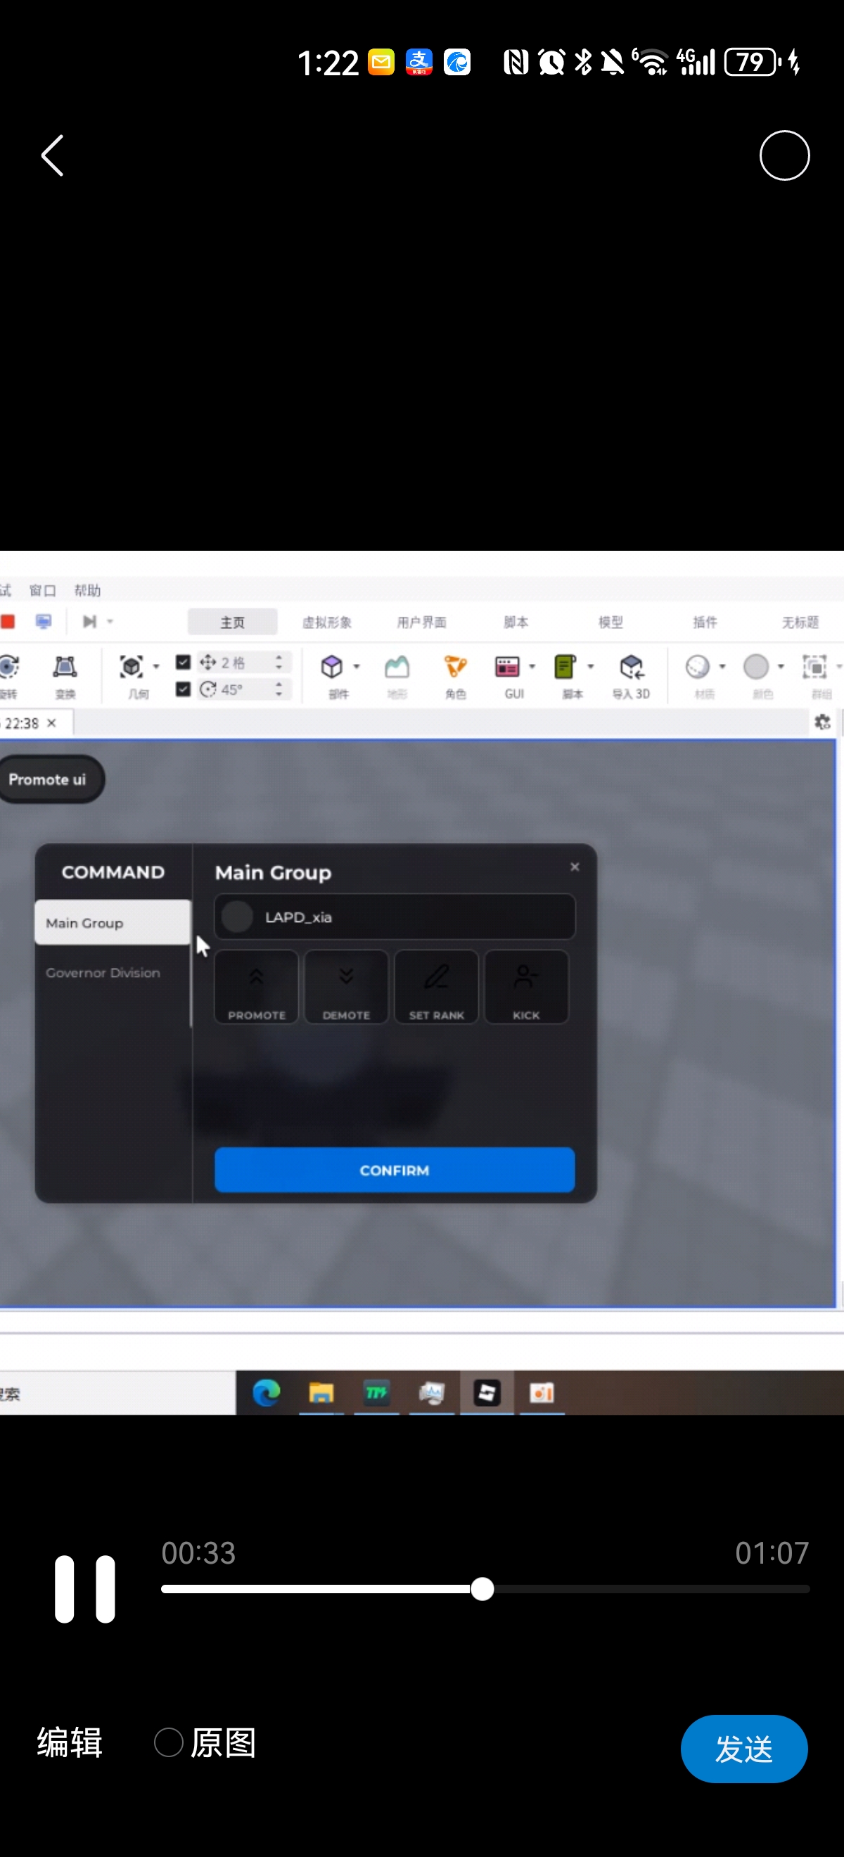Click the video progress slider handle
844x1857 pixels.
click(x=482, y=1589)
